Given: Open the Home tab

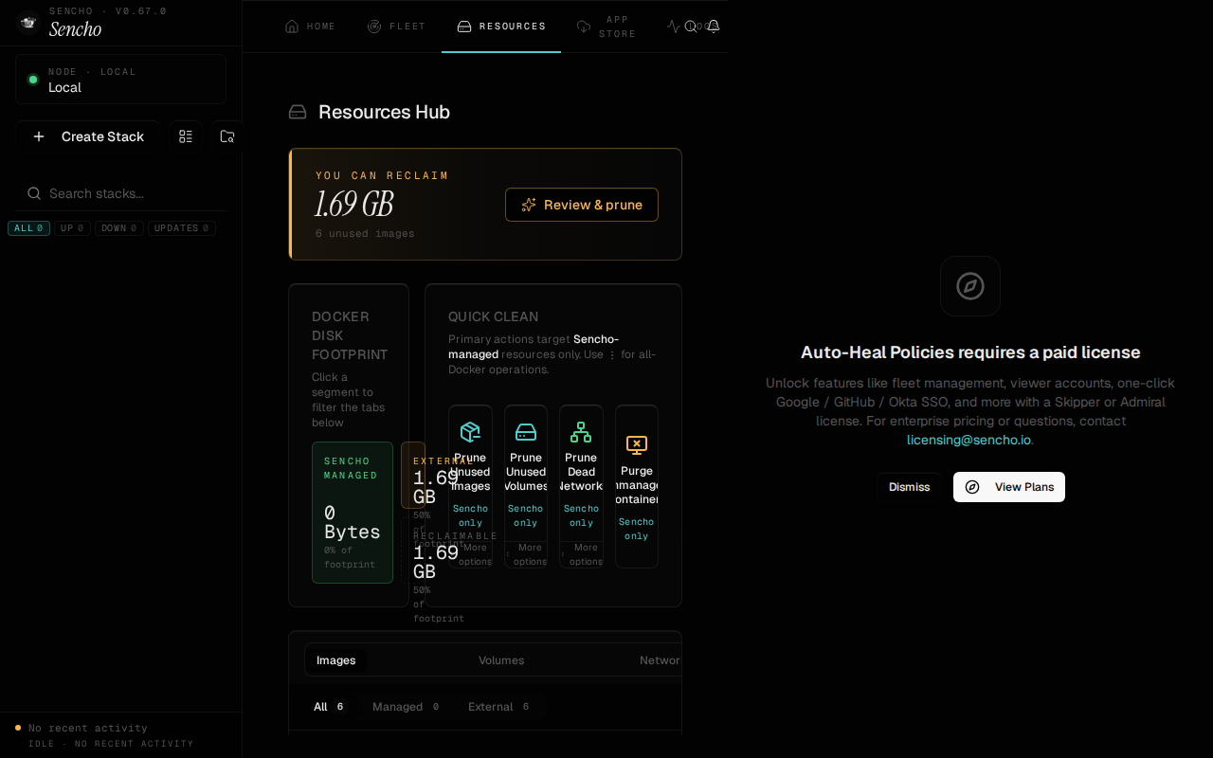Looking at the screenshot, I should [x=310, y=27].
